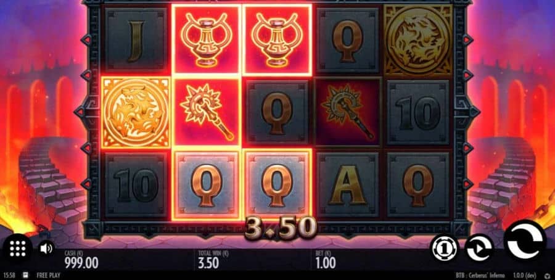Click the small icon beside the clock
555x280 pixels.
click(25, 275)
